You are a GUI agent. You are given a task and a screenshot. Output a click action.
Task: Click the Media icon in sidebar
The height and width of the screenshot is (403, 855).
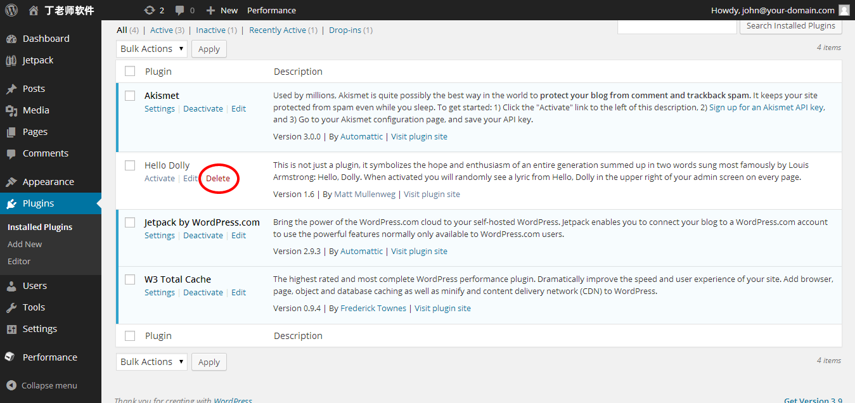[x=11, y=110]
